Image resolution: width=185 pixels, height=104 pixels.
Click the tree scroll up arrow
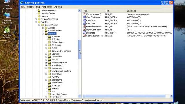(79, 11)
